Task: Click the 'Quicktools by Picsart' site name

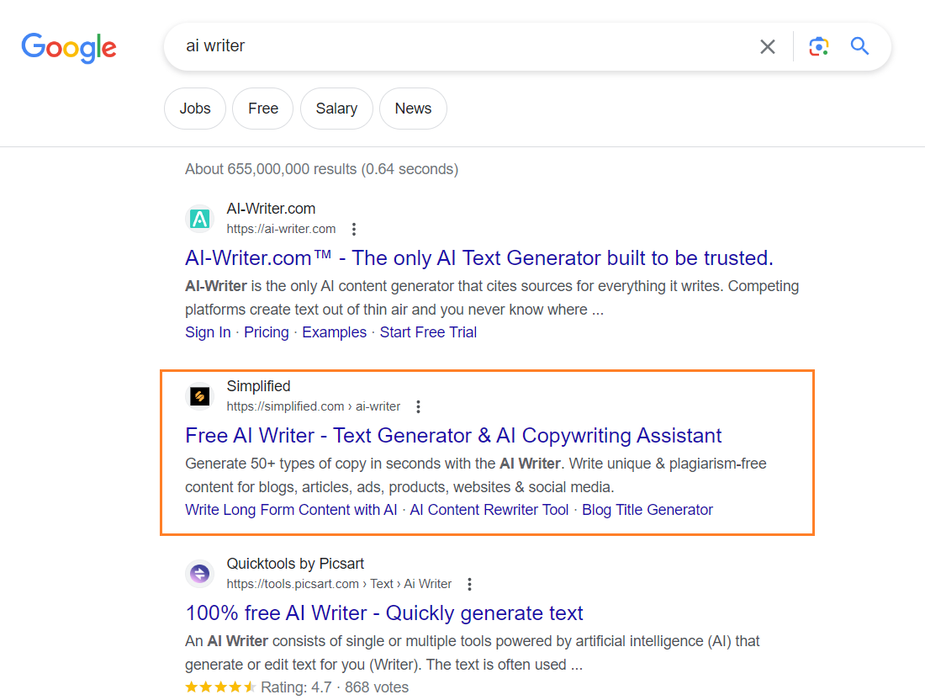Action: click(x=295, y=564)
